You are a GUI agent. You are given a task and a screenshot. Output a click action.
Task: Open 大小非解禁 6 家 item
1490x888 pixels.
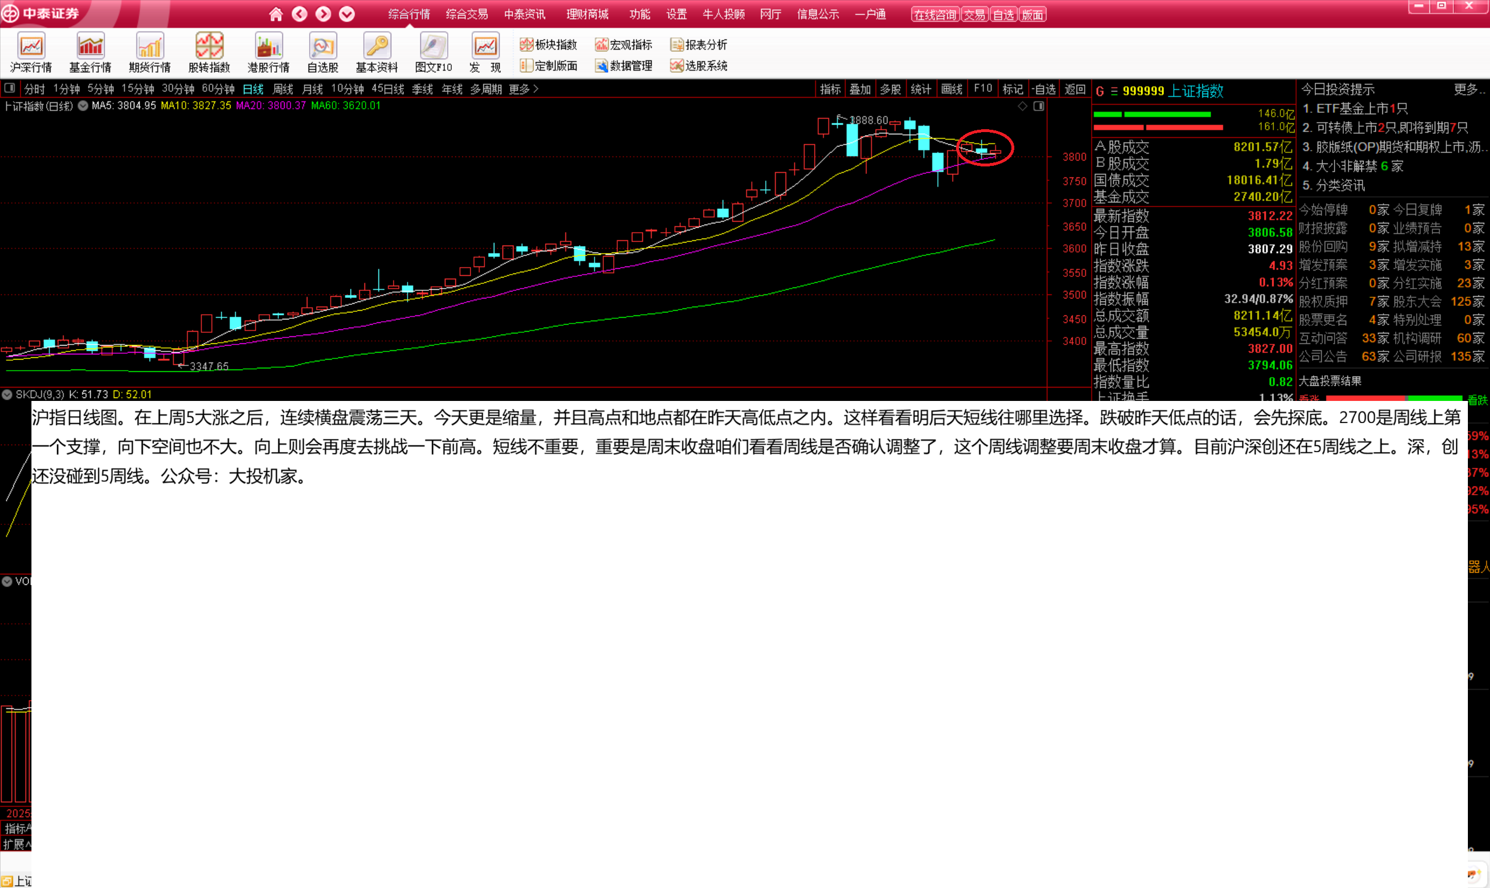[x=1353, y=166]
